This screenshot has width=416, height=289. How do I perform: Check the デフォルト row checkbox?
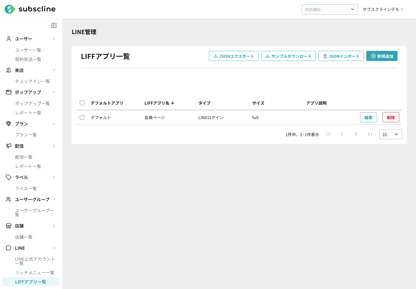(x=82, y=117)
